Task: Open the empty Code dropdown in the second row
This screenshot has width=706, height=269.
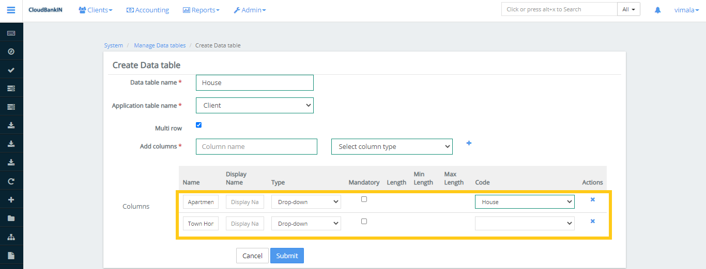Action: [x=525, y=224]
